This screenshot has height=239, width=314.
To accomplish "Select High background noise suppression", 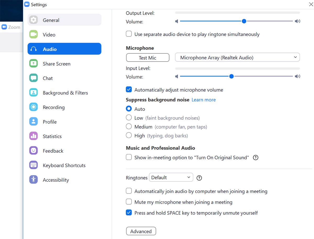I will click(129, 135).
